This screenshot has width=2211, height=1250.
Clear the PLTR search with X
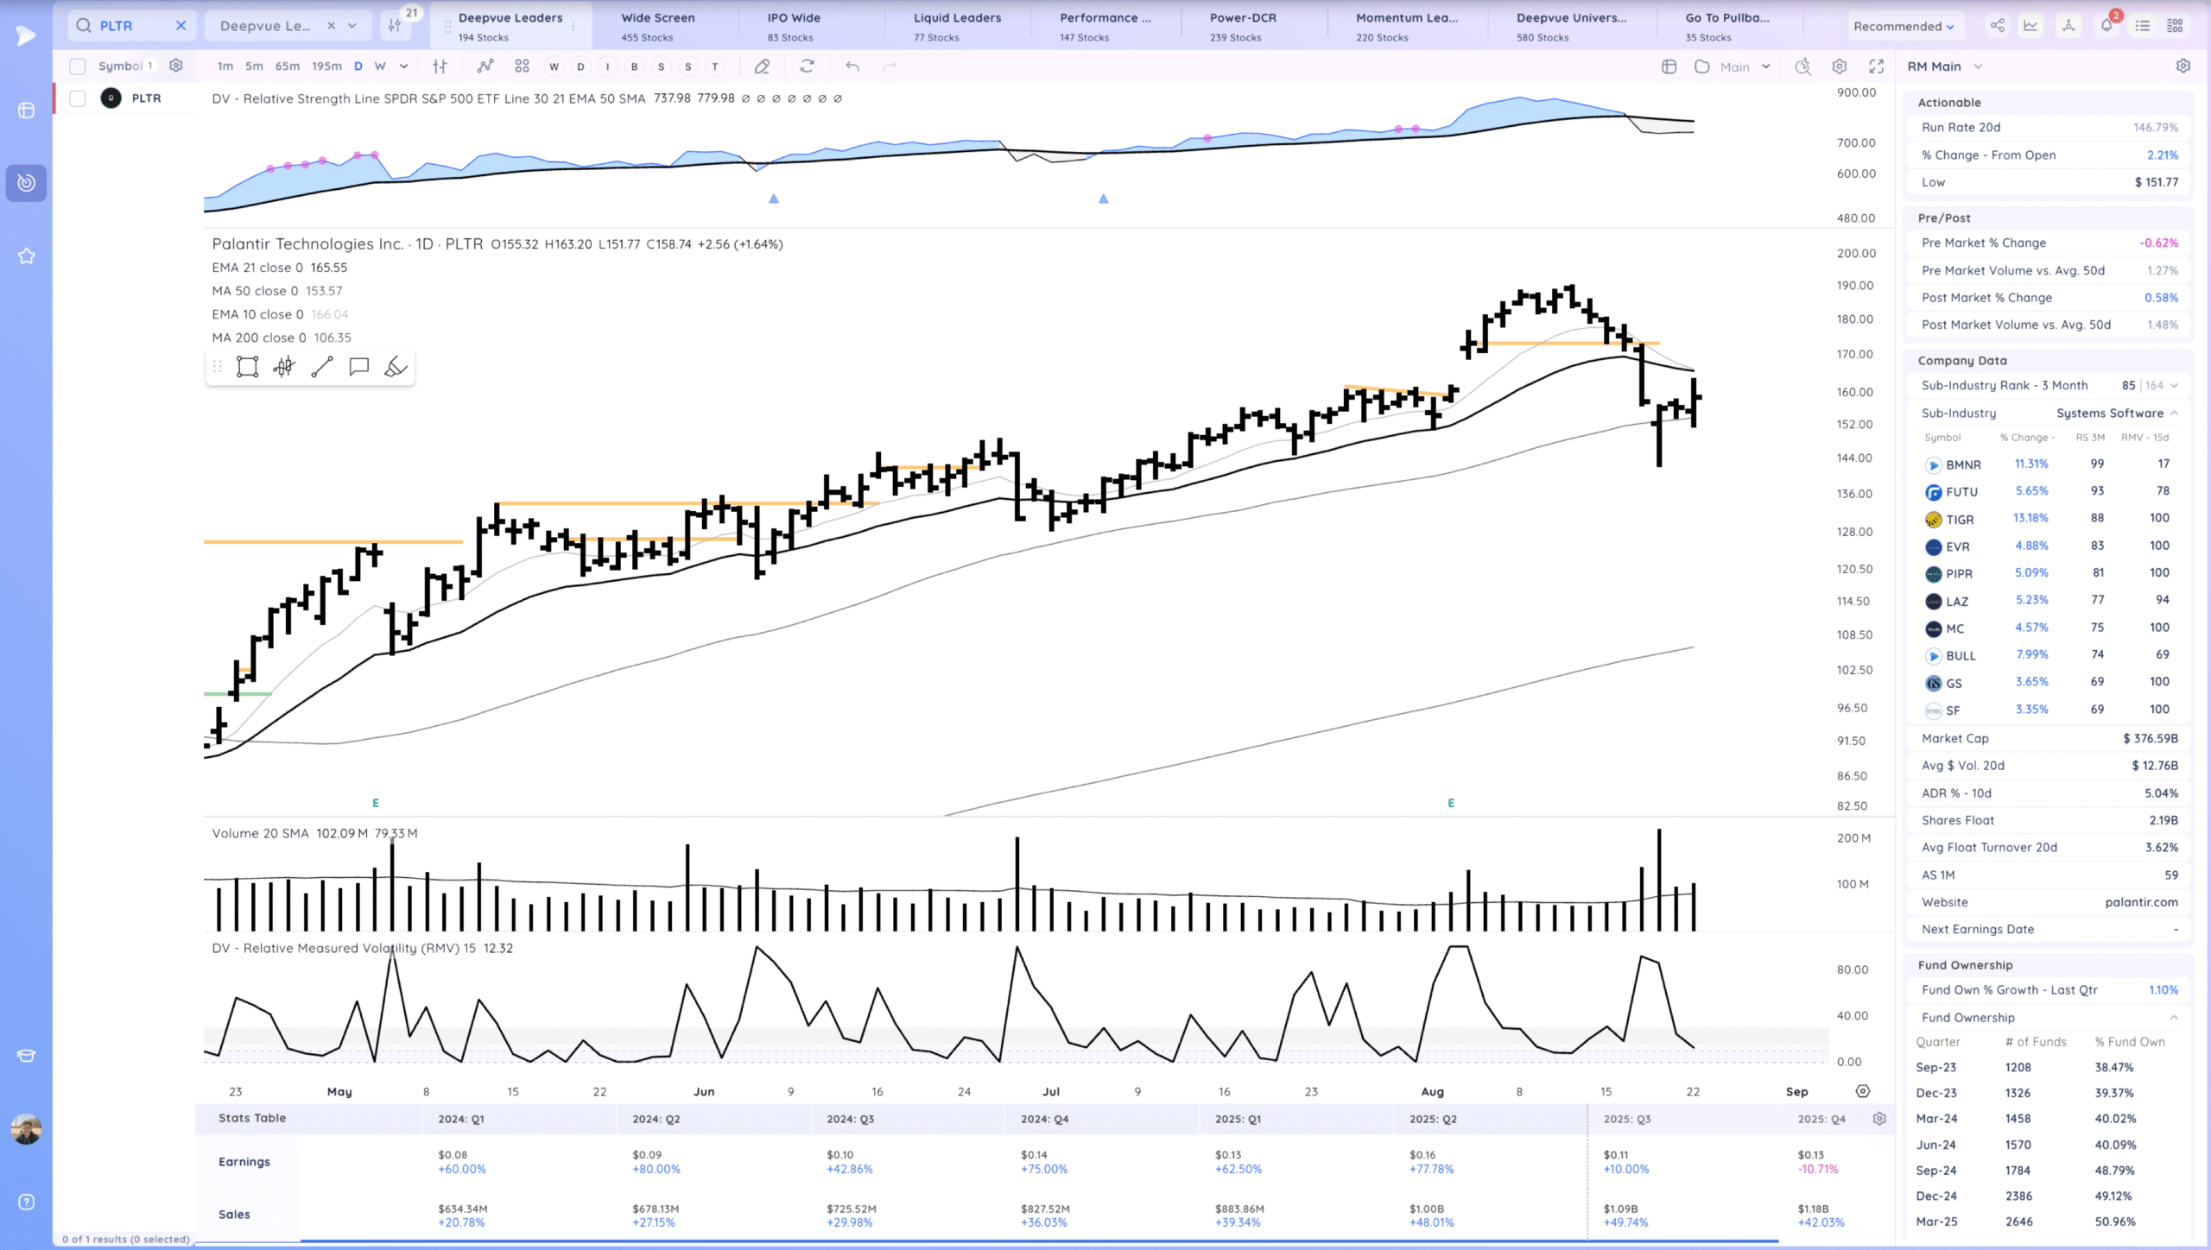point(181,26)
